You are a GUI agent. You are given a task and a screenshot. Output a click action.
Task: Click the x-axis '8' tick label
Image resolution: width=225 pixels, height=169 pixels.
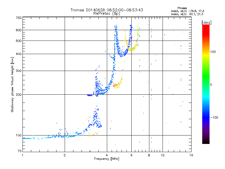tap(149, 155)
